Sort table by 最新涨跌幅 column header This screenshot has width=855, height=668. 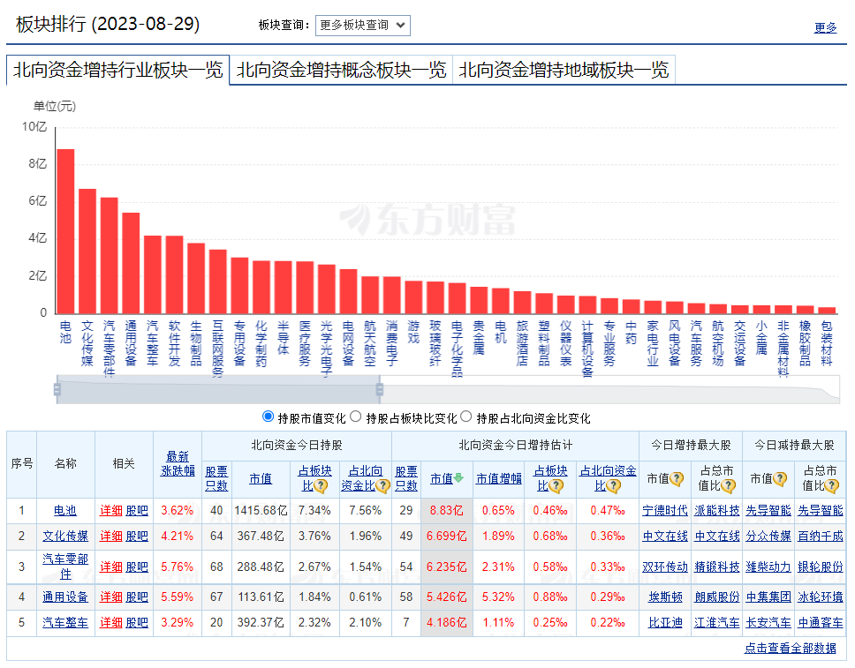177,463
